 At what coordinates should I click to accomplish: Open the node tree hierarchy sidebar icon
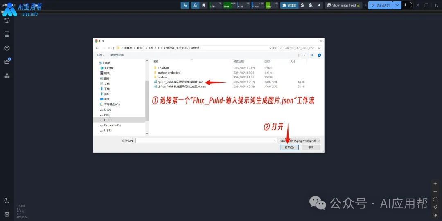(7, 76)
